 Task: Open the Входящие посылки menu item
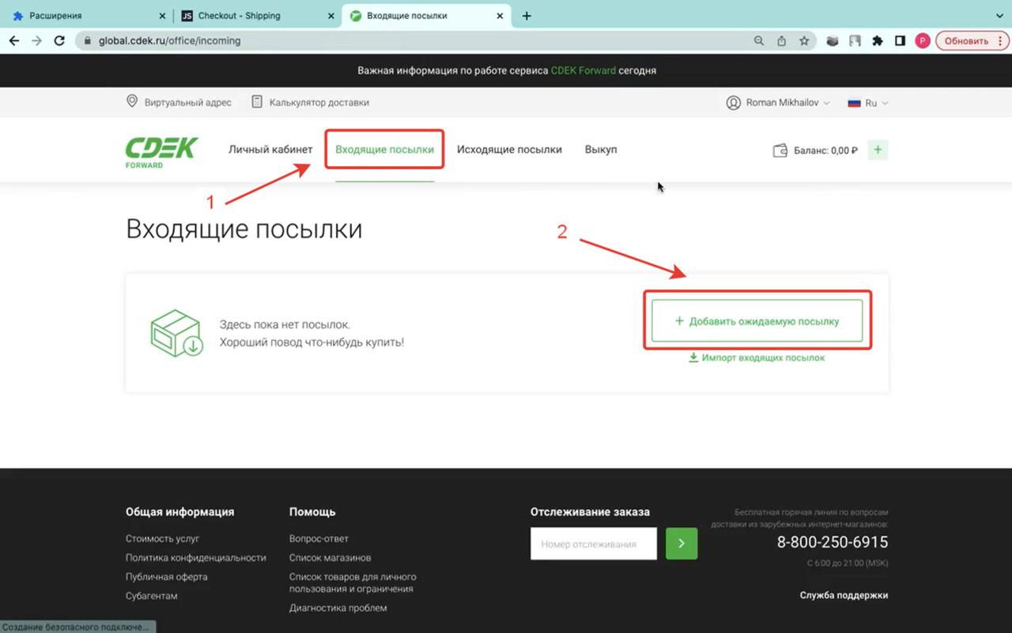tap(384, 150)
